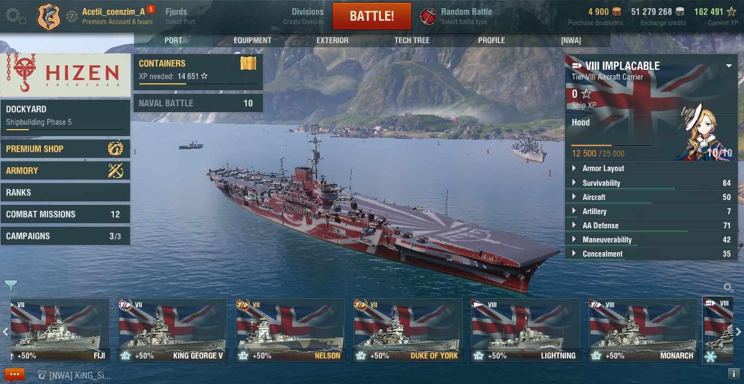Click the doubloons coin icon

tap(617, 11)
